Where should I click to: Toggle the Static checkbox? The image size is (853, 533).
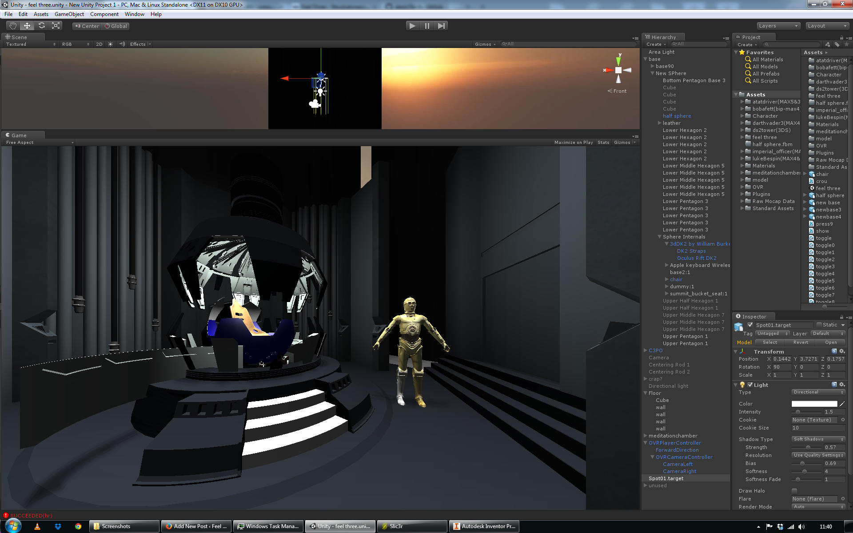pos(819,325)
